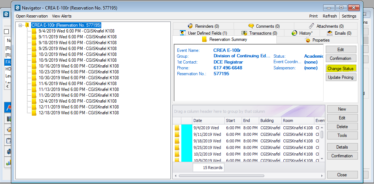Switch to the Comments (0) tab
Image resolution: width=374 pixels, height=184 pixels.
coord(264,26)
